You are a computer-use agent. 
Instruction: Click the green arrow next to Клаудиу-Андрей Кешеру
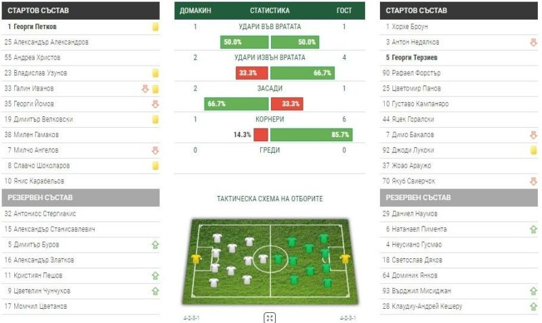(534, 307)
